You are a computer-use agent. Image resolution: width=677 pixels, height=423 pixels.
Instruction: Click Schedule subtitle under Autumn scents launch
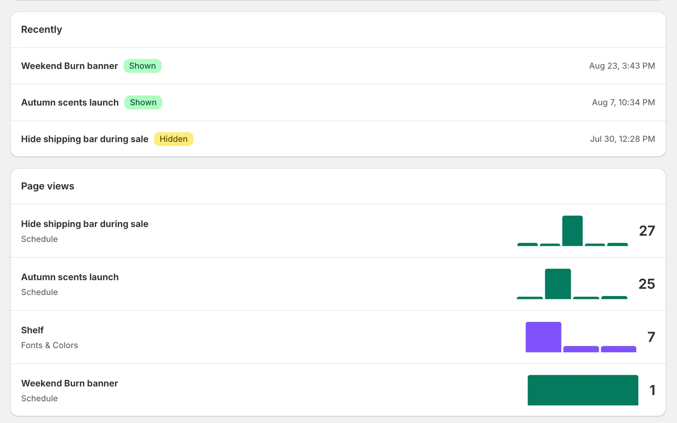39,292
